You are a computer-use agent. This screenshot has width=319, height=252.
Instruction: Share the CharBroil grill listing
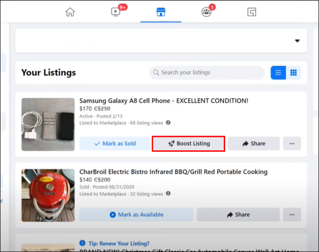click(x=238, y=215)
